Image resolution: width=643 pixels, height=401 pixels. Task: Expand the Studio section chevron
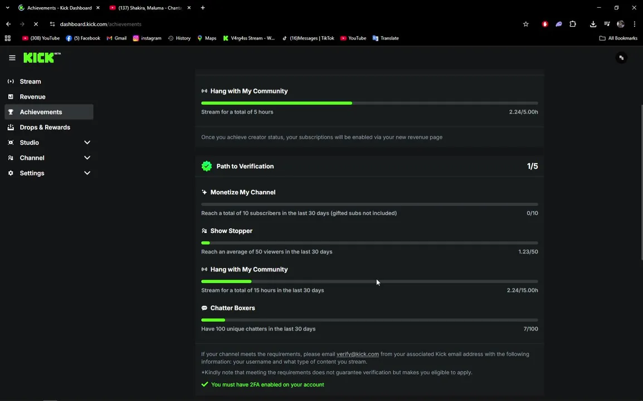coord(87,143)
